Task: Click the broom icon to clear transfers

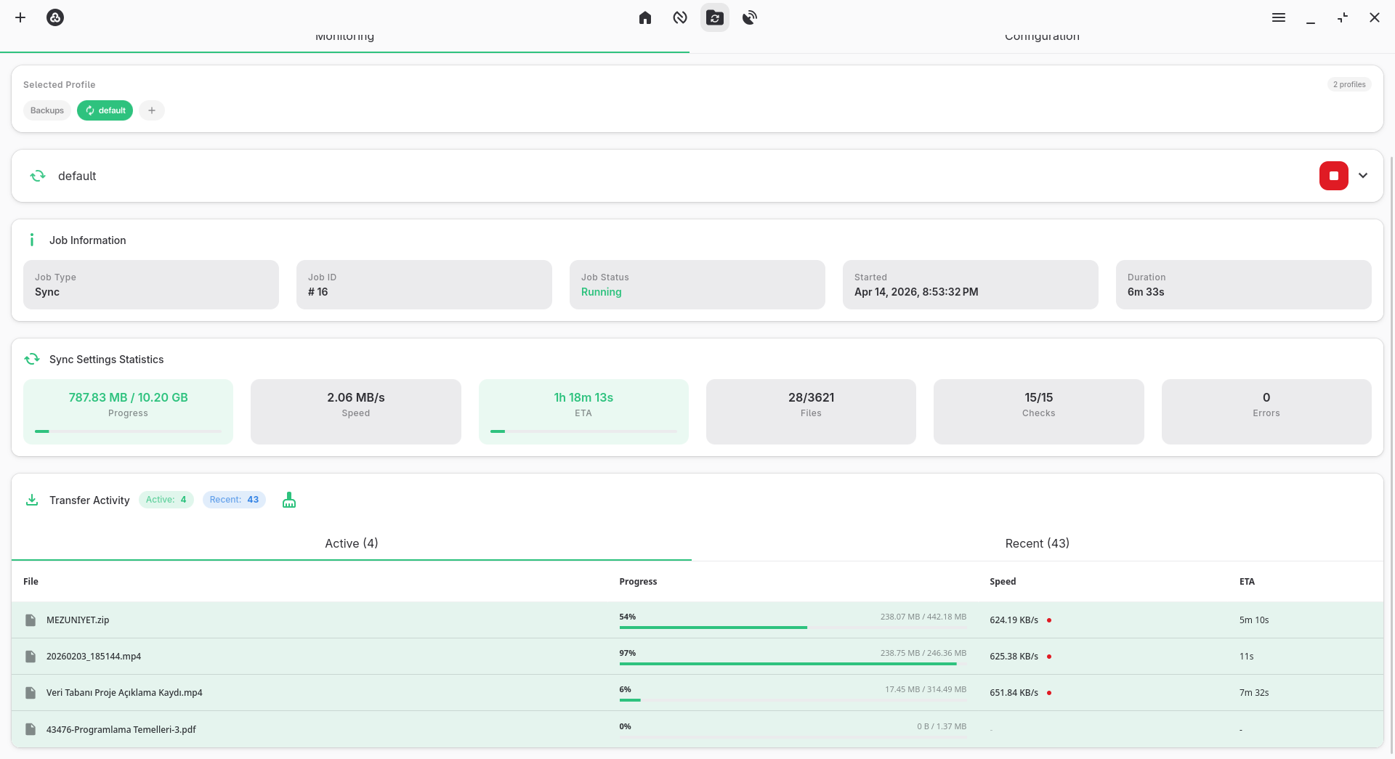Action: 289,500
